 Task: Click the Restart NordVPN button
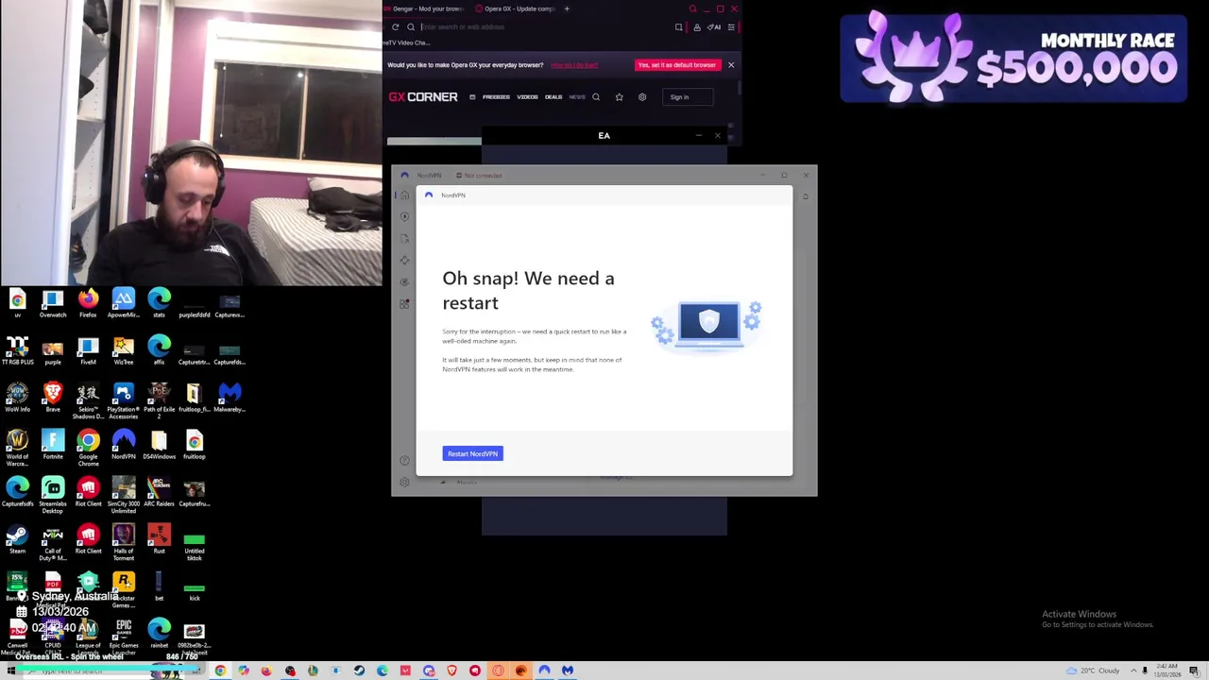point(472,454)
